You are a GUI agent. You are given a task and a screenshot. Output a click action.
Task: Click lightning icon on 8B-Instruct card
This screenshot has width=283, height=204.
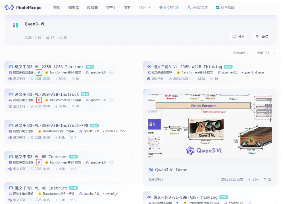[x=39, y=162]
